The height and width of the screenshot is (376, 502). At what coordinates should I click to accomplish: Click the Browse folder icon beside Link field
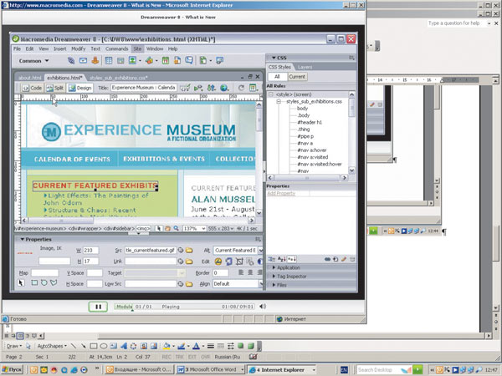pos(189,262)
